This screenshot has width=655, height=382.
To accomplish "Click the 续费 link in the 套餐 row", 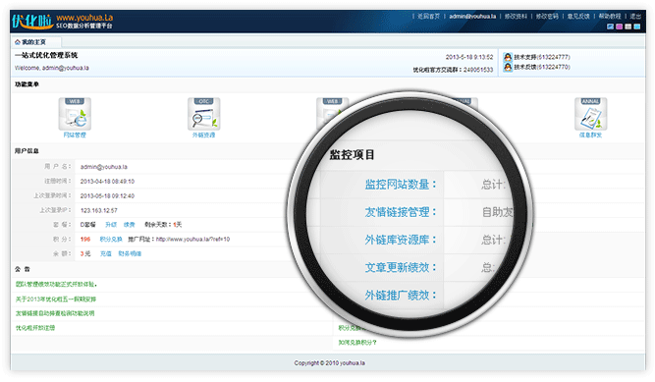I will (129, 225).
